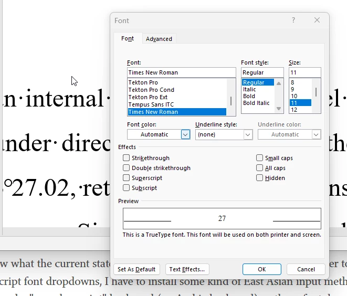Click the font Preview box
Screen dimensions: 347x296
coord(222,218)
